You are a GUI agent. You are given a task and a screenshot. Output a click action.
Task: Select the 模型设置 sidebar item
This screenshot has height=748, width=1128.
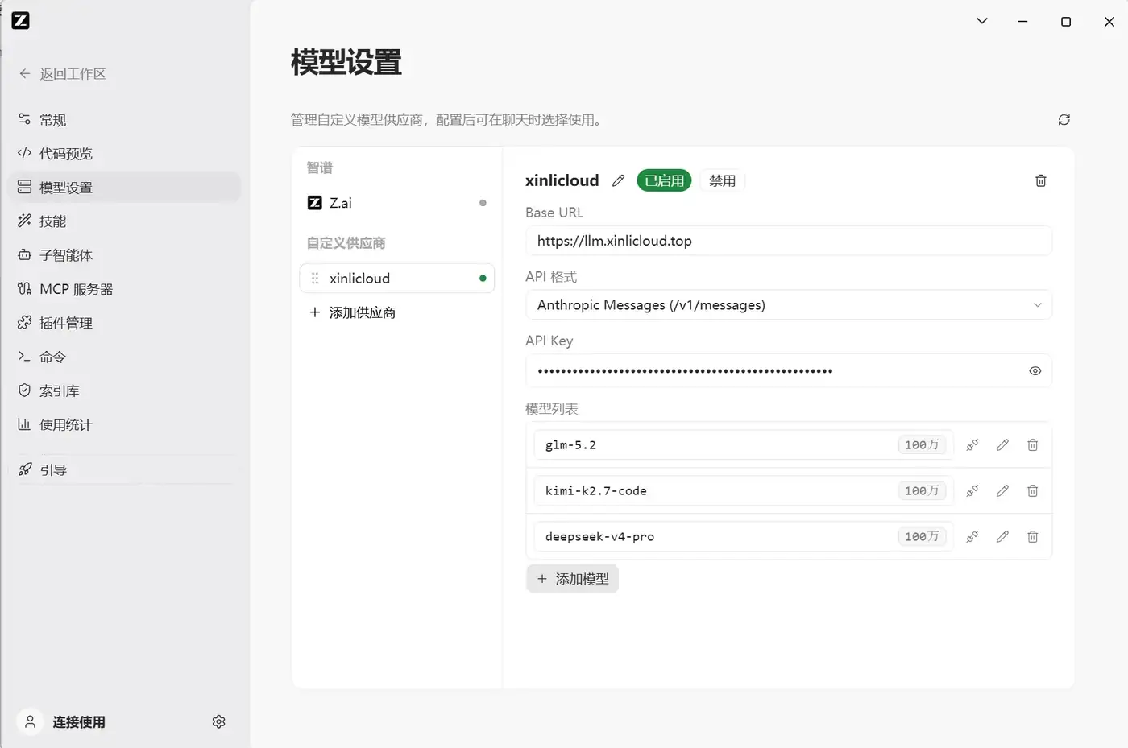pos(124,188)
